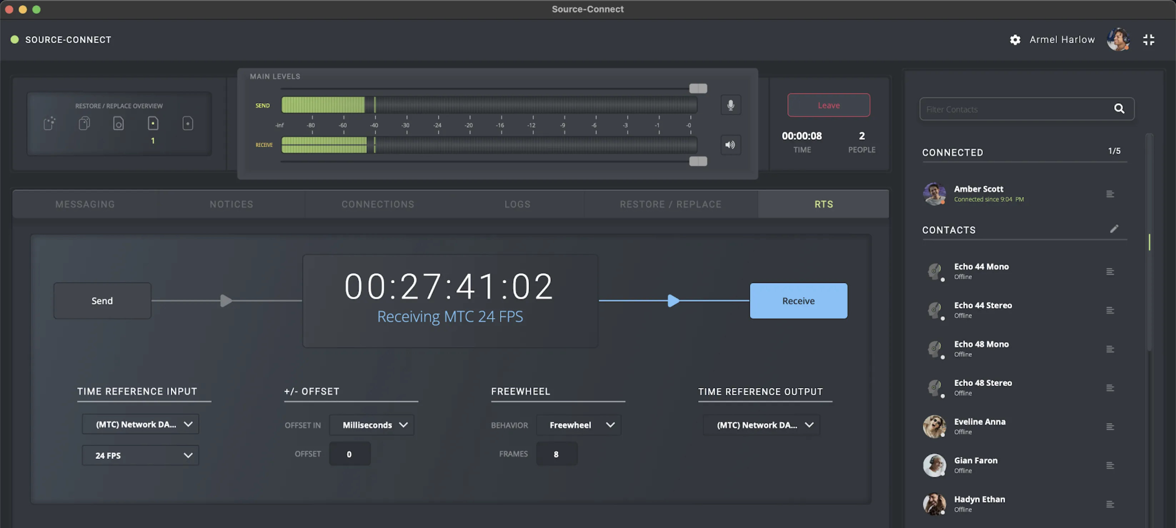Screen dimensions: 1176x528
Task: Click the session time 00:00:08
Action: click(x=802, y=135)
